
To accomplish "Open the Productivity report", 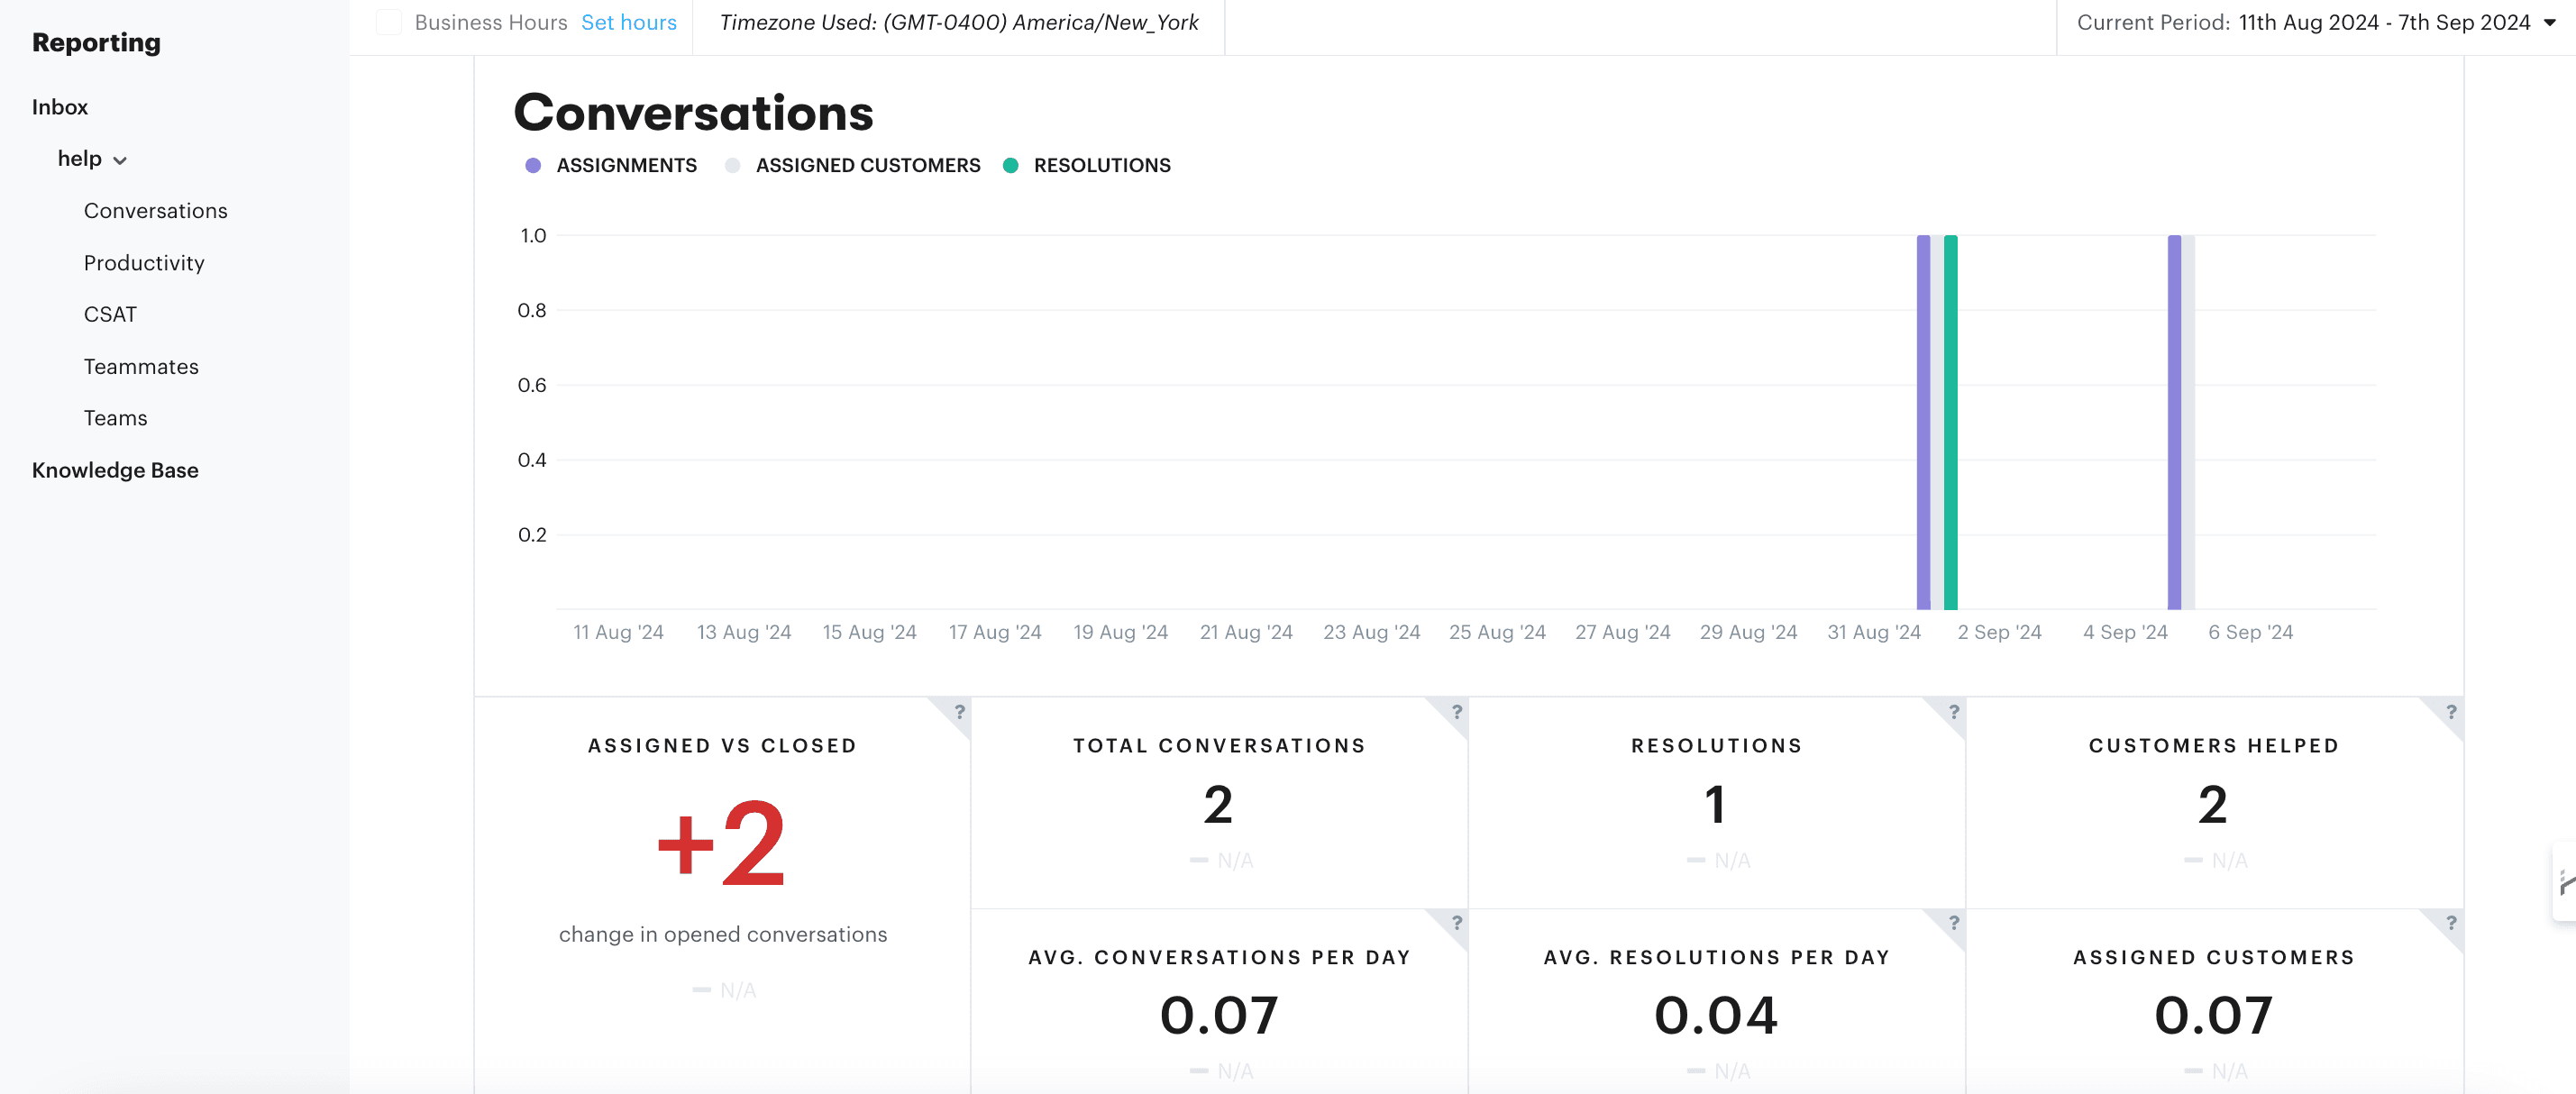I will tap(144, 263).
